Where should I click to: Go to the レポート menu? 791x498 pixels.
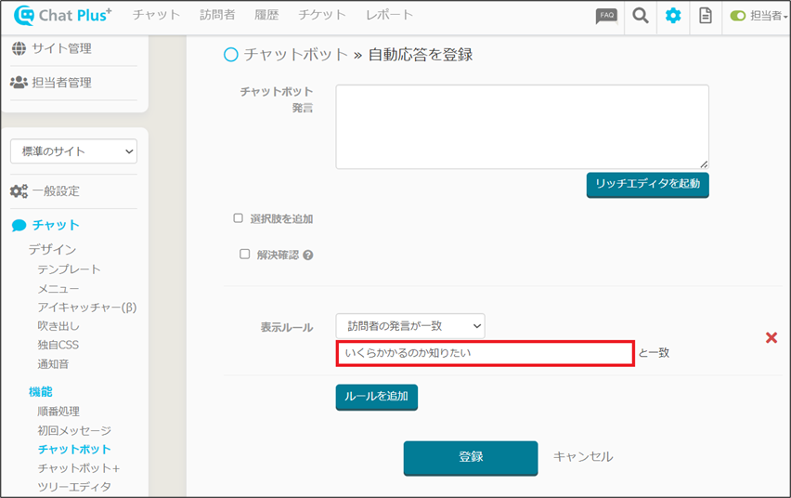tap(389, 15)
